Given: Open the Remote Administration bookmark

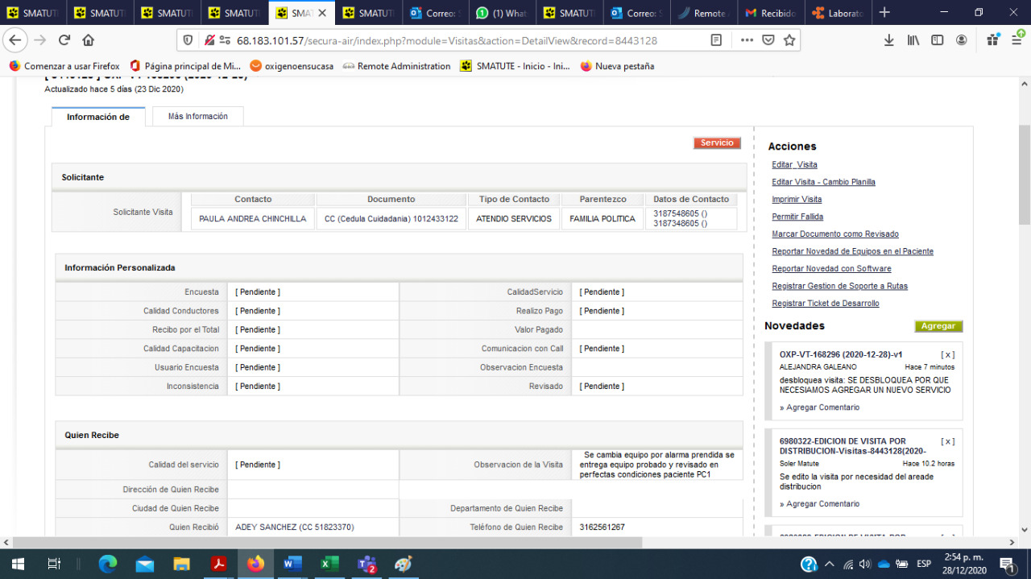Looking at the screenshot, I should pos(396,66).
